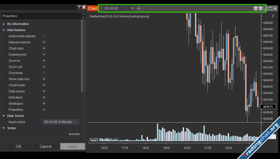Select the Chart tab
This screenshot has height=159, width=280.
pos(92,8)
